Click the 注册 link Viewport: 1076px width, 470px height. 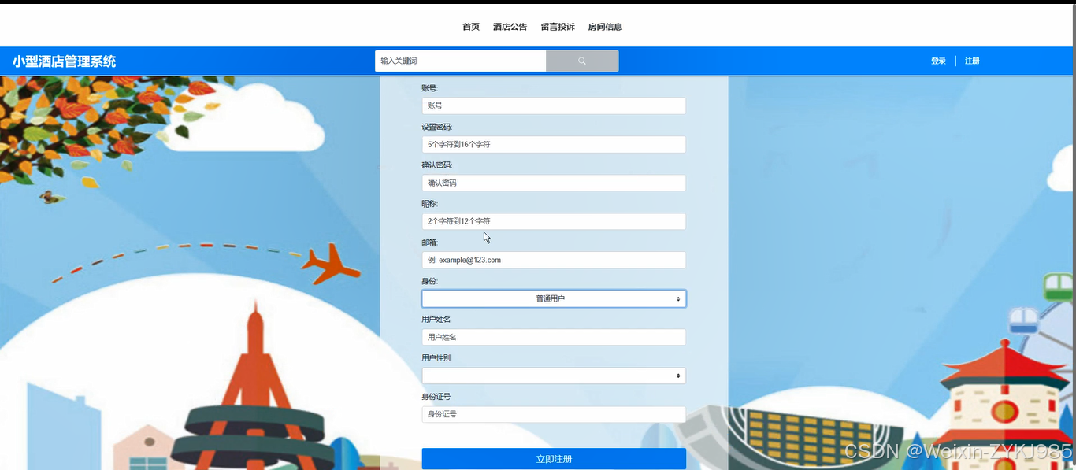[972, 61]
